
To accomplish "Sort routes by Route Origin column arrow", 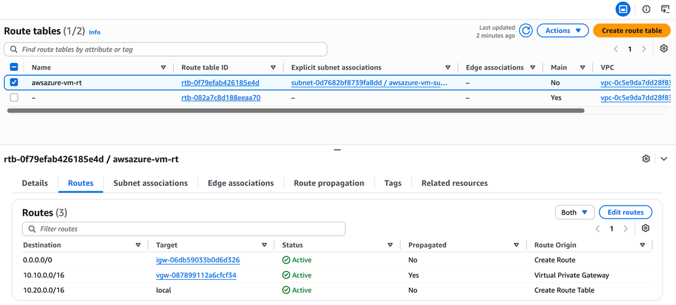I will tap(642, 245).
